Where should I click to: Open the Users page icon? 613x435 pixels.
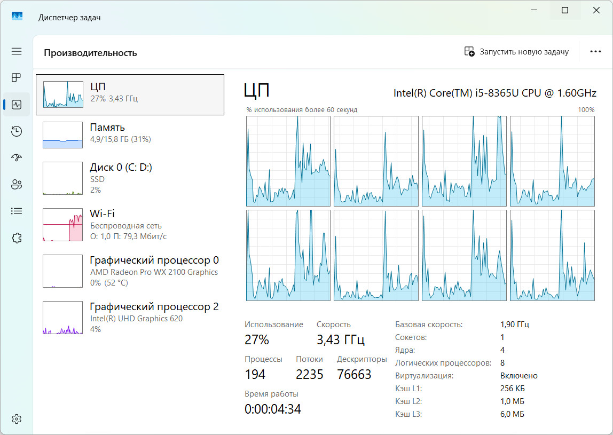click(x=17, y=185)
